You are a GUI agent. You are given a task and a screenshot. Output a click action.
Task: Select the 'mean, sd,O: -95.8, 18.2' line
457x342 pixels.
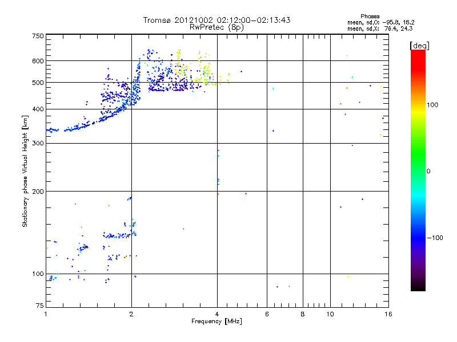coord(380,22)
